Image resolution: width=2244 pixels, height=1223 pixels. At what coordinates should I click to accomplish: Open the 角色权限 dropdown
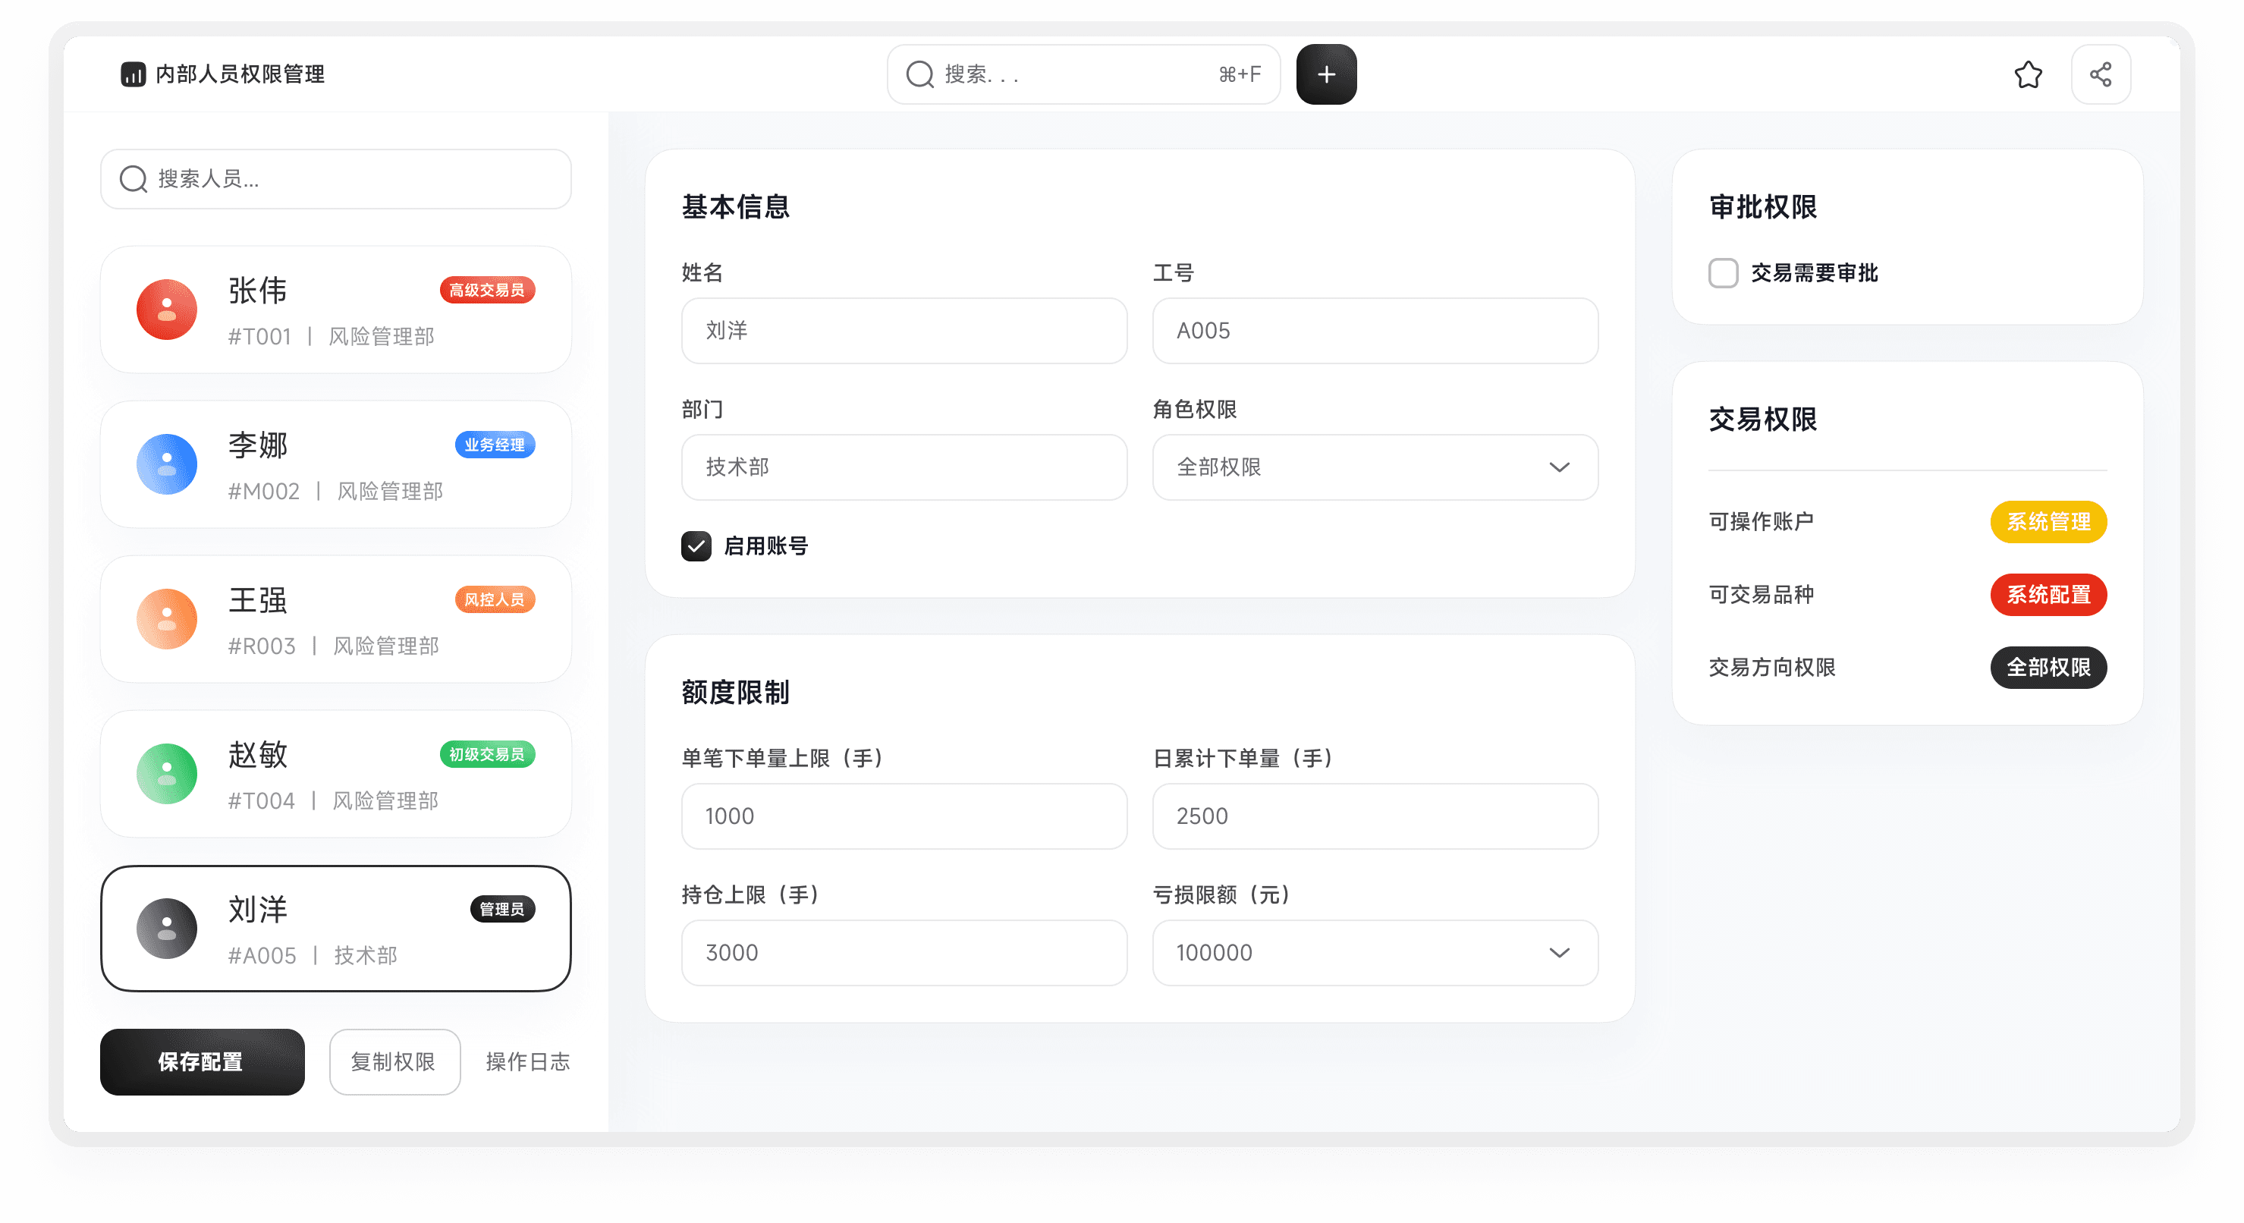click(1374, 468)
